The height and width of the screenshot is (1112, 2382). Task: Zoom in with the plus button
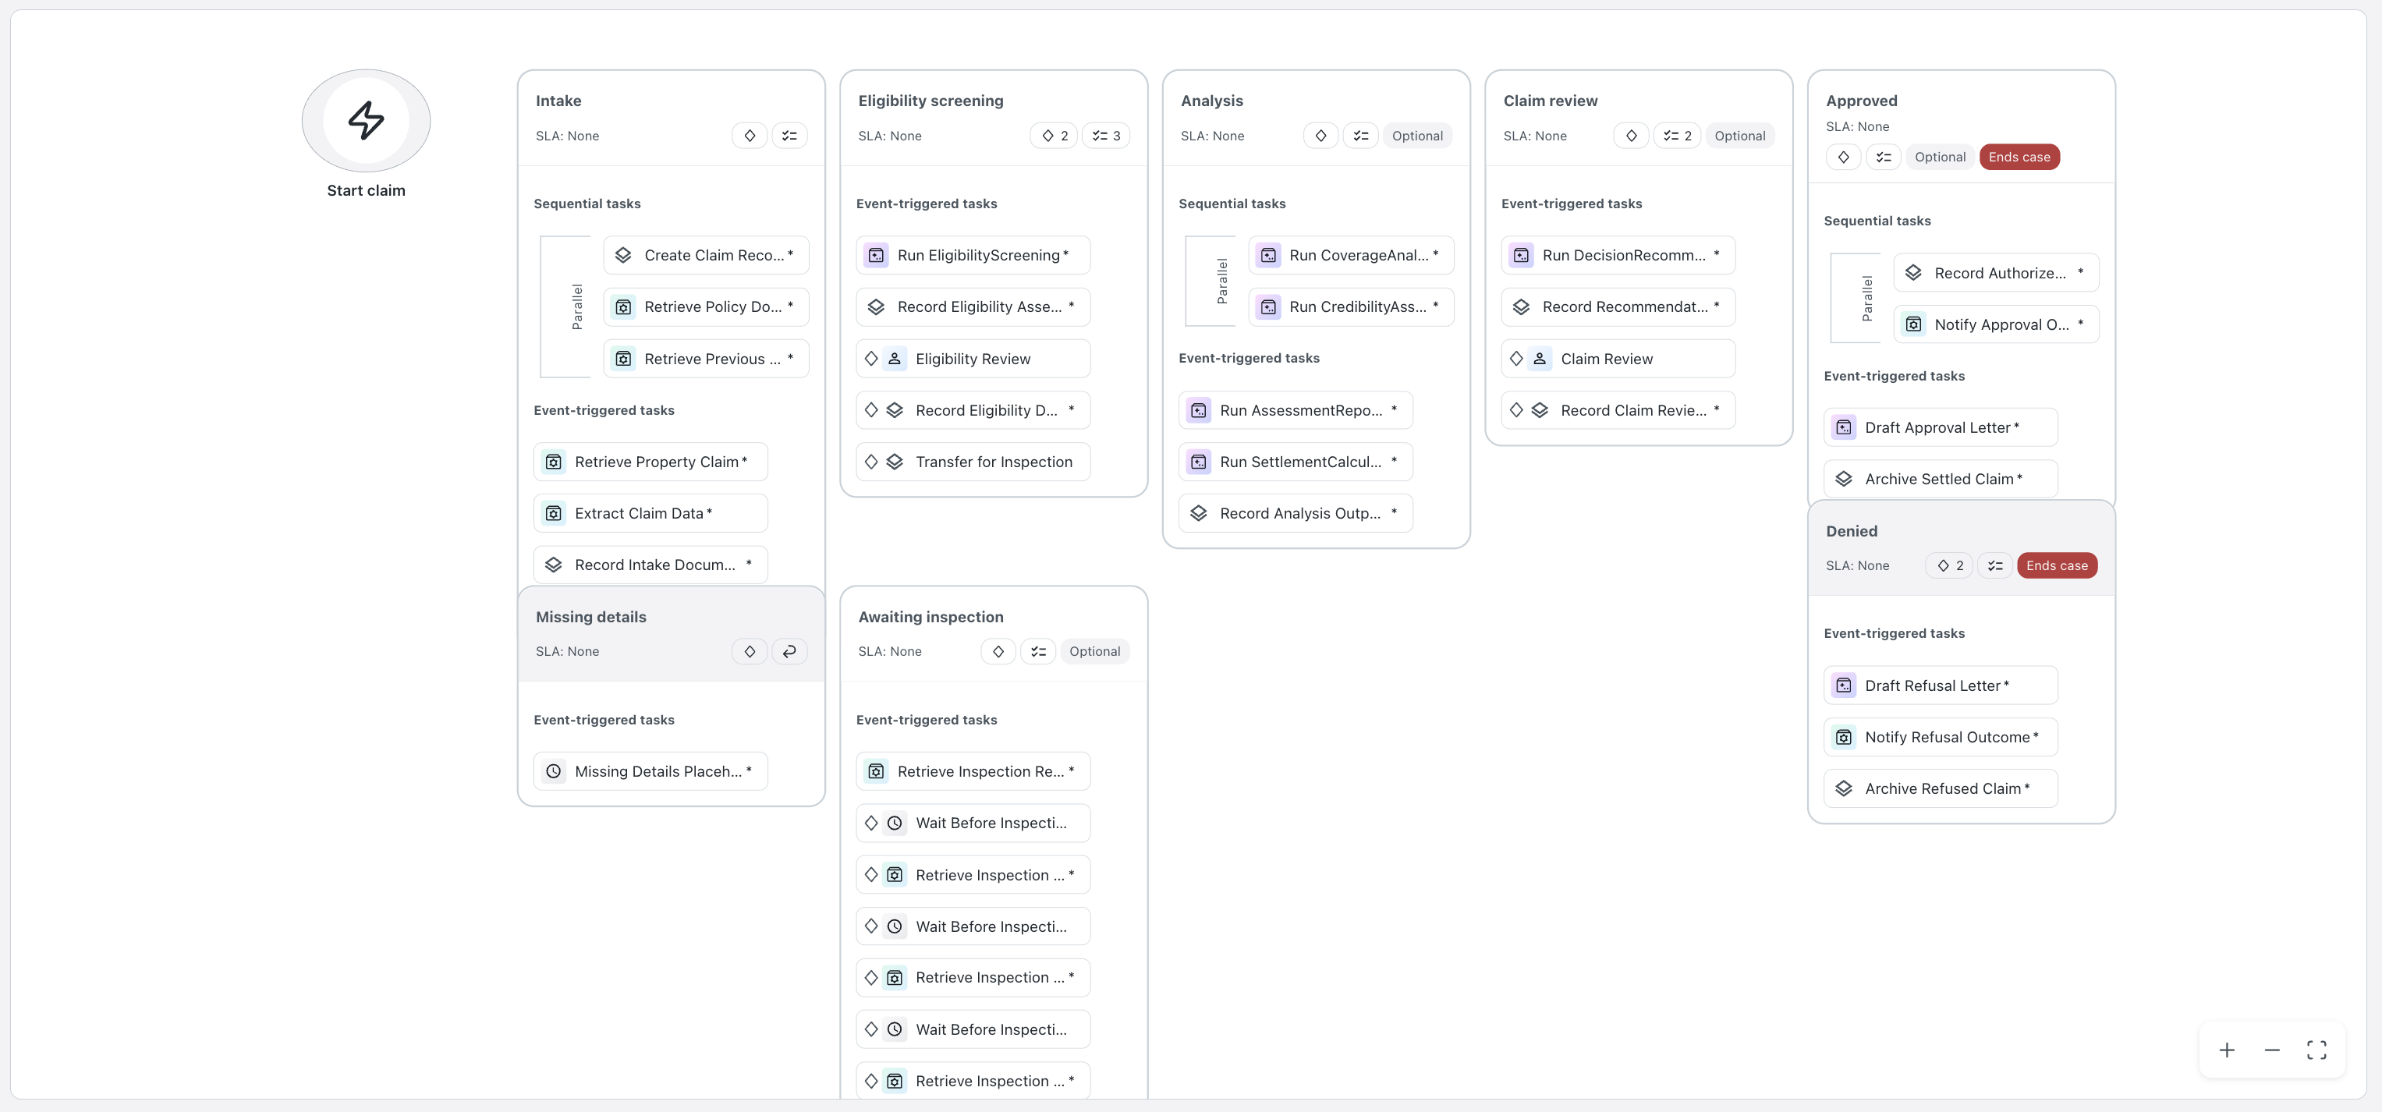coord(2227,1050)
